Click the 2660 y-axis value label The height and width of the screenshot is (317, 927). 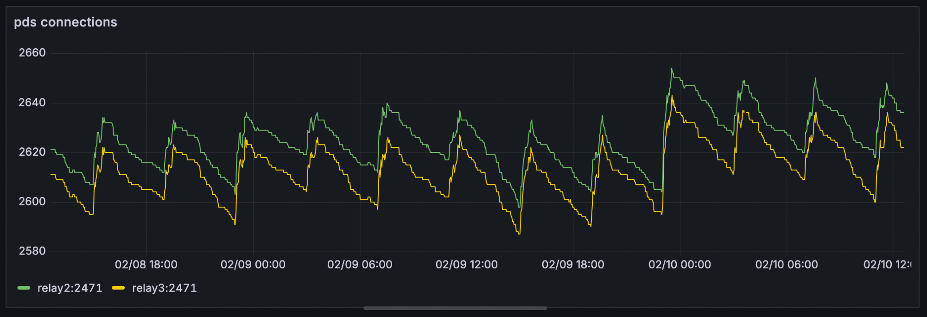coord(32,53)
